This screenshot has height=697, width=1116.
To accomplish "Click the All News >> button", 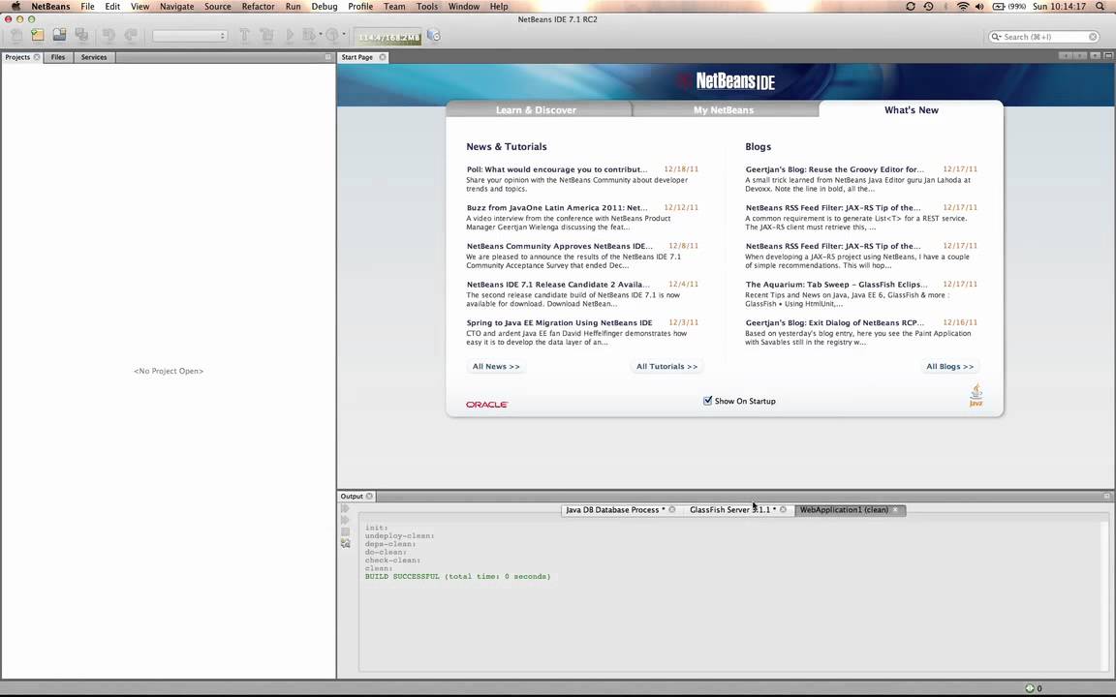I will point(496,366).
